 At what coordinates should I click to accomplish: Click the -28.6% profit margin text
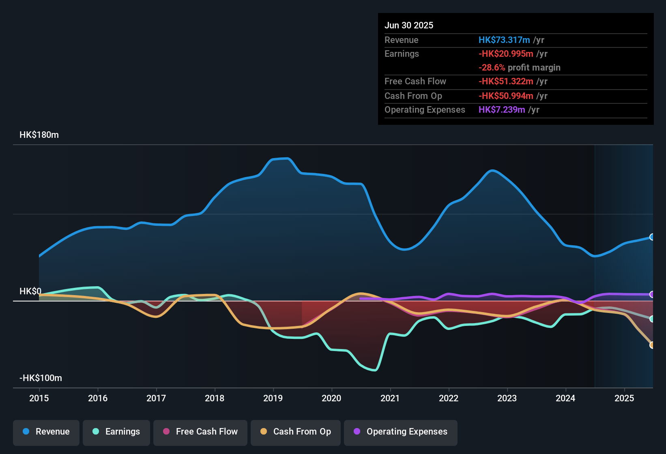520,68
